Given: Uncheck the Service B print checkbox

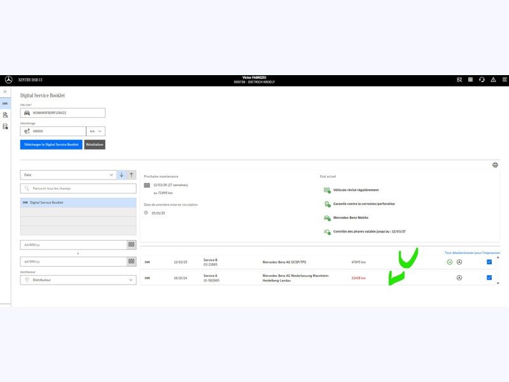Looking at the screenshot, I should pyautogui.click(x=489, y=262).
